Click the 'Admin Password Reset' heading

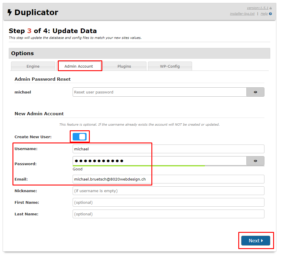pos(43,79)
